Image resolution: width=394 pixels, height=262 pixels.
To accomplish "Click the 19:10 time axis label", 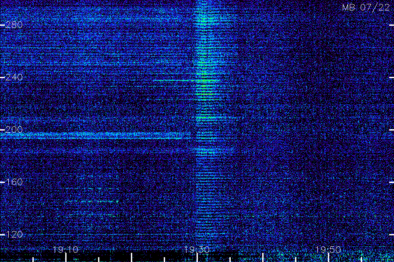I will click(66, 250).
